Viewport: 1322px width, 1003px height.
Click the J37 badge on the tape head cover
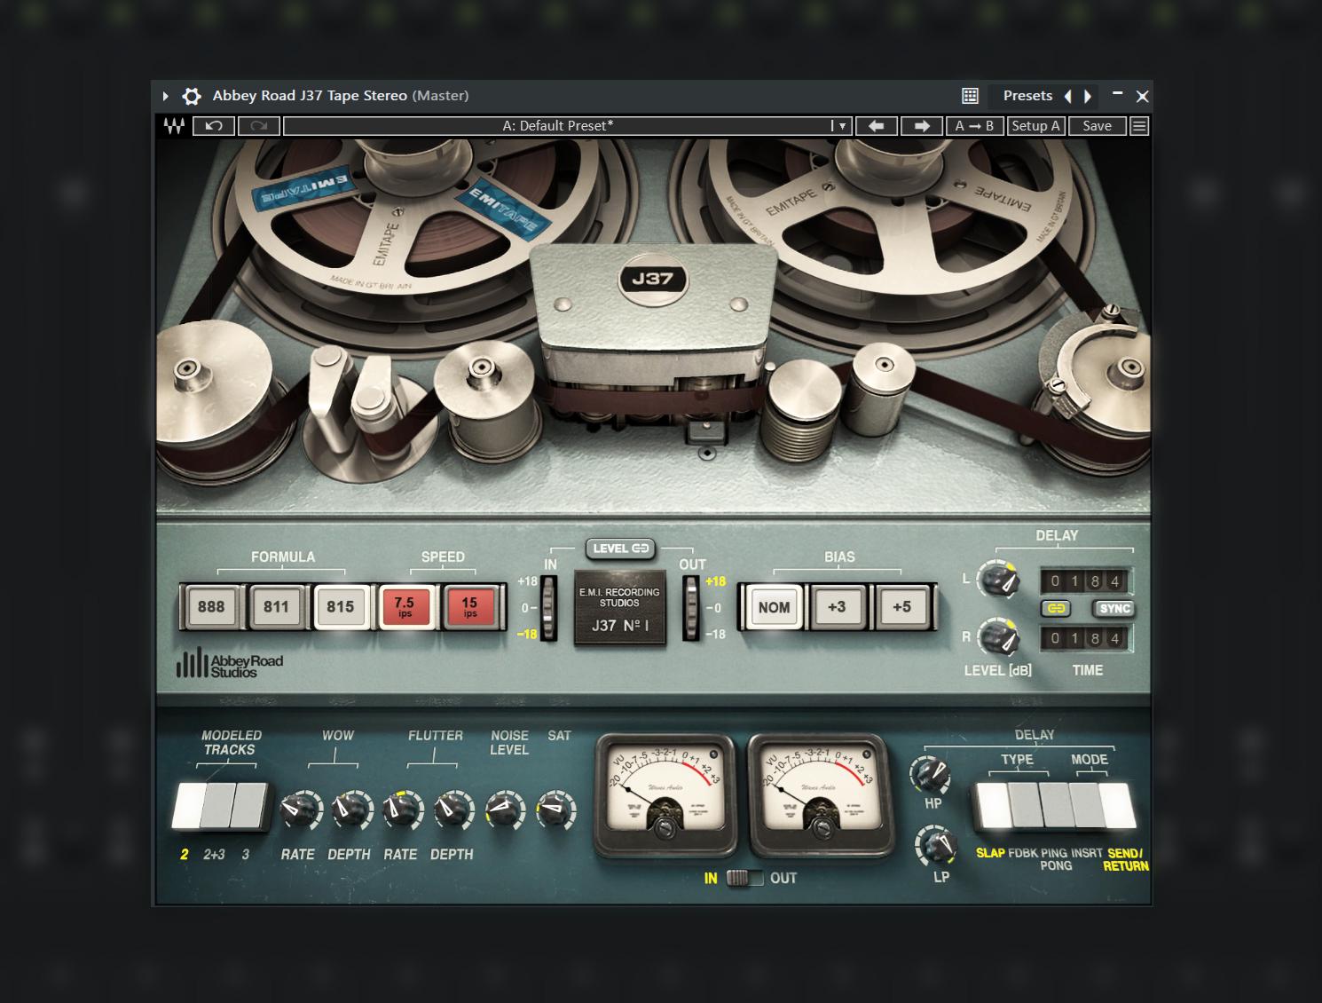coord(652,279)
